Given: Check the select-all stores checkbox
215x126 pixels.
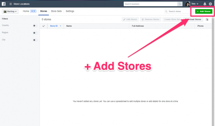Looking at the screenshot, I should click(x=43, y=26).
